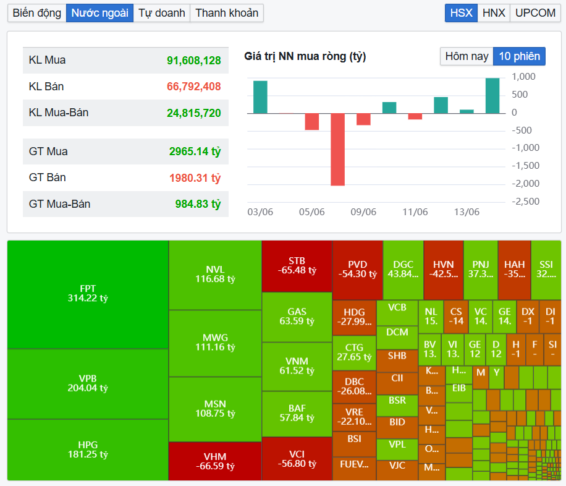Image resolution: width=566 pixels, height=486 pixels.
Task: Click the KL Bán value 66,792,408
Action: point(193,87)
